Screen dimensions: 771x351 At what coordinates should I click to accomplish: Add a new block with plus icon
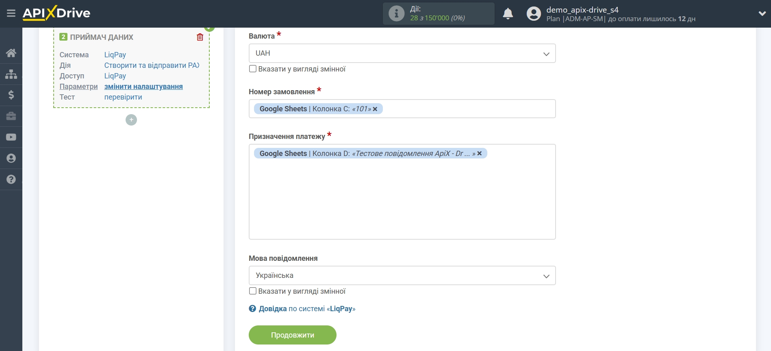pos(131,120)
